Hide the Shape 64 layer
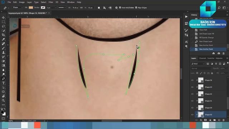The height and width of the screenshot is (129, 229). [193, 107]
